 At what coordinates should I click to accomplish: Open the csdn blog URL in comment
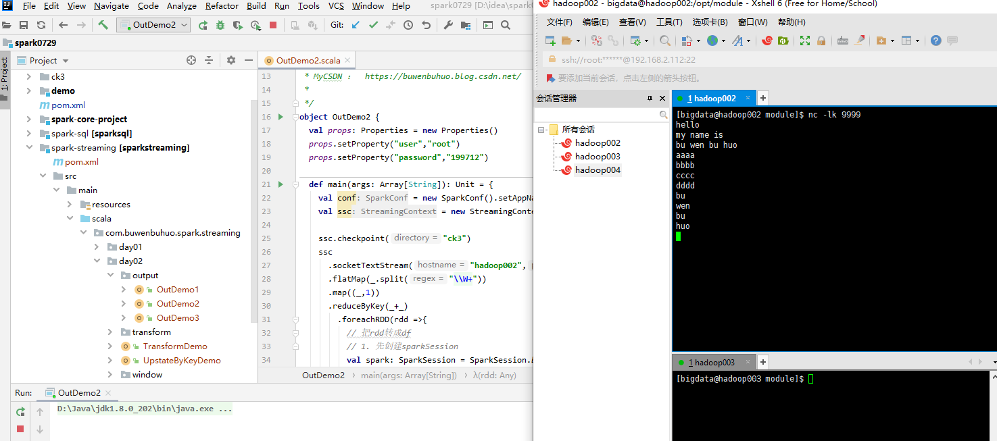point(443,76)
